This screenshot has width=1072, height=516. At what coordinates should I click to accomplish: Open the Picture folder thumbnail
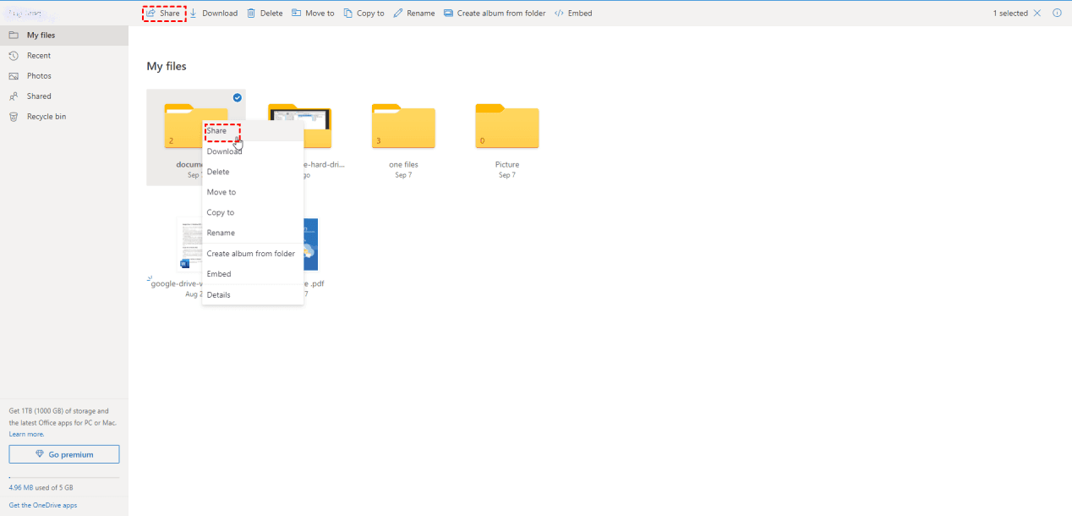(x=507, y=126)
